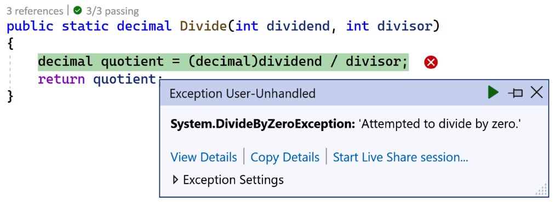556x205 pixels.
Task: Click the red exception error icon
Action: (431, 63)
